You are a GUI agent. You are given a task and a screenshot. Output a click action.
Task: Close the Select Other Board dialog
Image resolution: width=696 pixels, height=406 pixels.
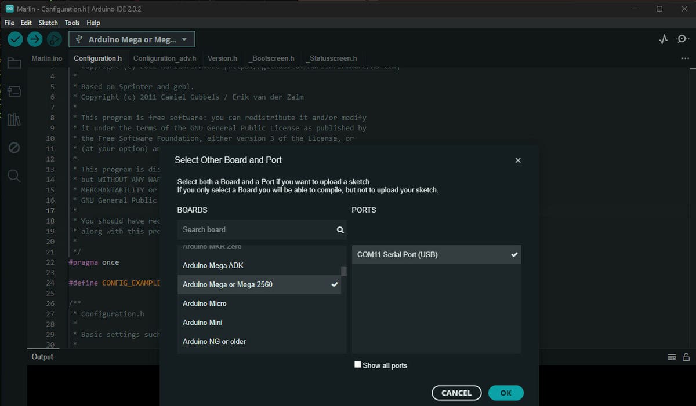[518, 160]
